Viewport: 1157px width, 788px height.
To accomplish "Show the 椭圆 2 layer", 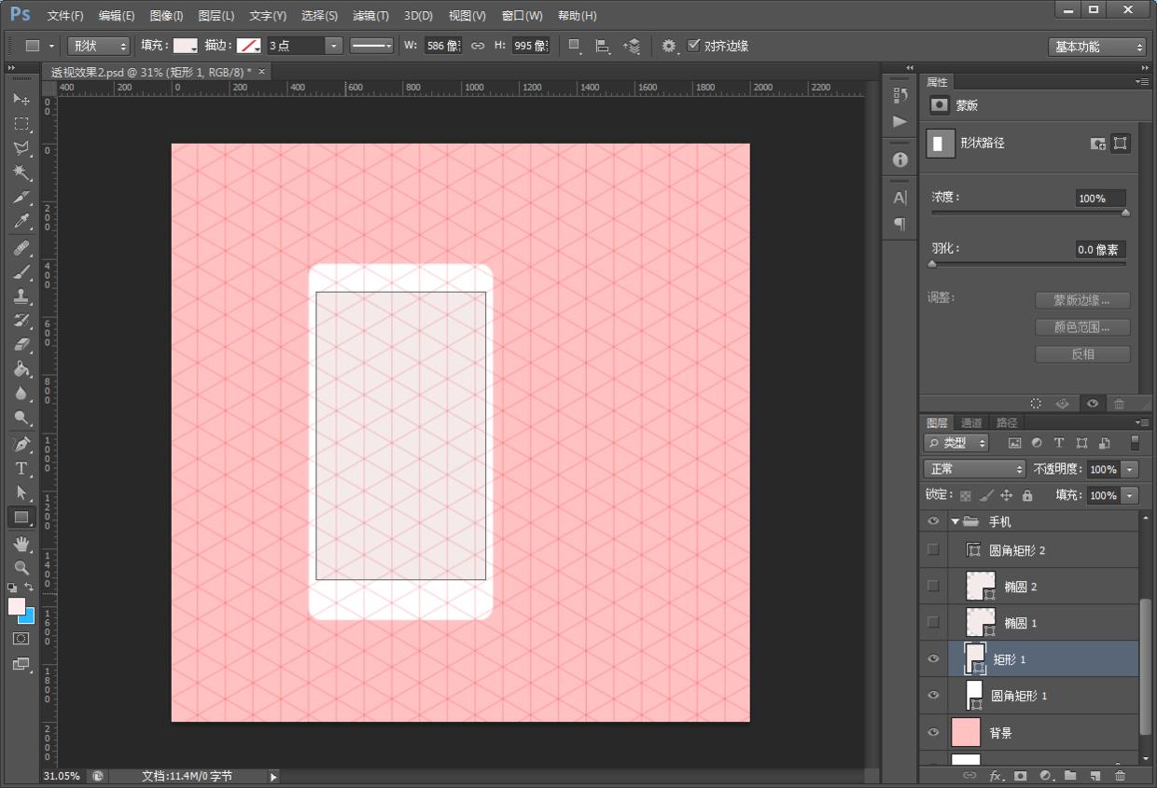I will point(933,586).
